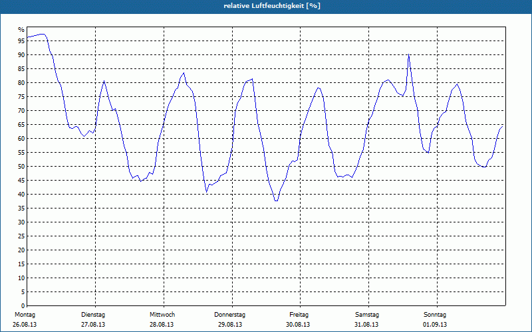
Task: Click the date 29.08.13
Action: 230,325
